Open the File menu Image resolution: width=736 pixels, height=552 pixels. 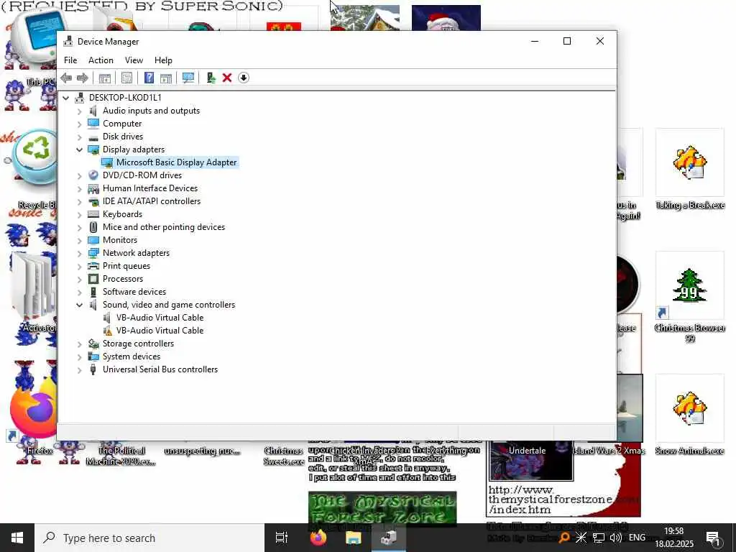[70, 60]
